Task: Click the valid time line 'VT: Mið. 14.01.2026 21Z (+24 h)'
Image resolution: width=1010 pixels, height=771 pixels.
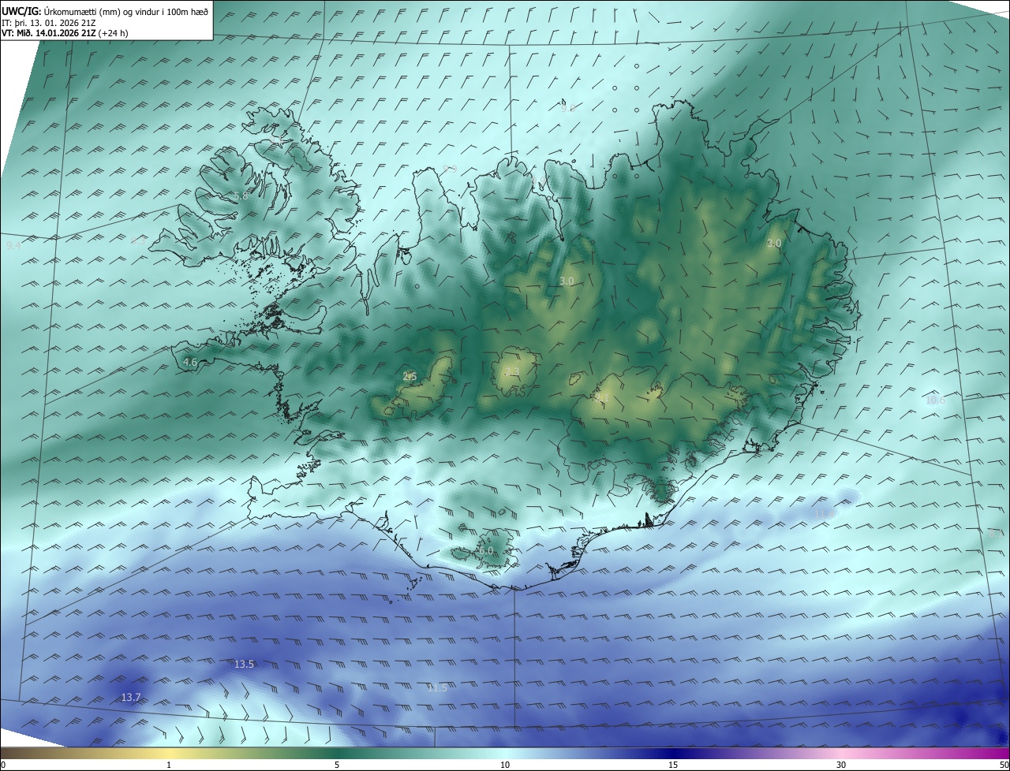Action: pos(65,33)
